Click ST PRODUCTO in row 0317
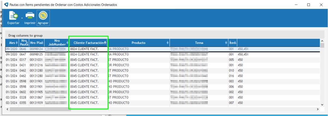 click(118, 60)
